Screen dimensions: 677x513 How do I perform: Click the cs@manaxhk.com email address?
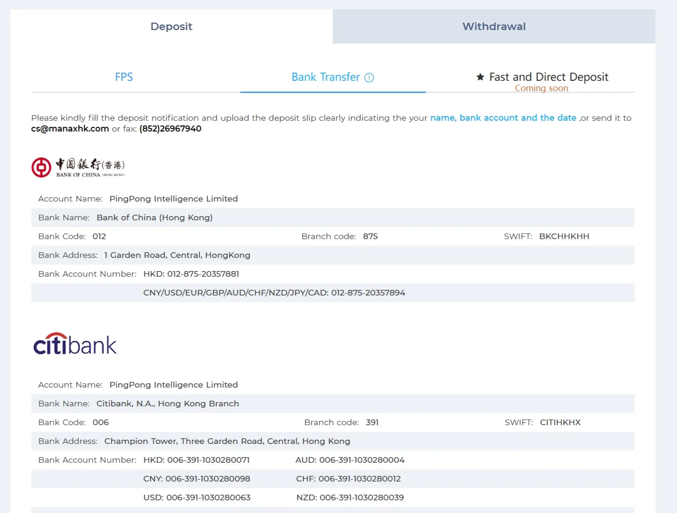pos(70,129)
